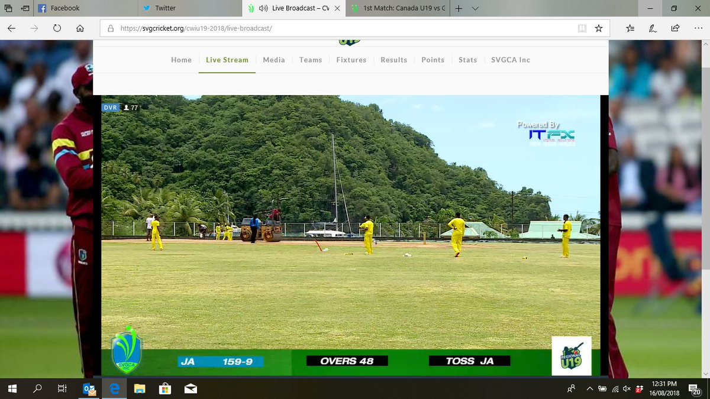Show tabs you've set aside
The width and height of the screenshot is (710, 399).
pyautogui.click(x=8, y=8)
